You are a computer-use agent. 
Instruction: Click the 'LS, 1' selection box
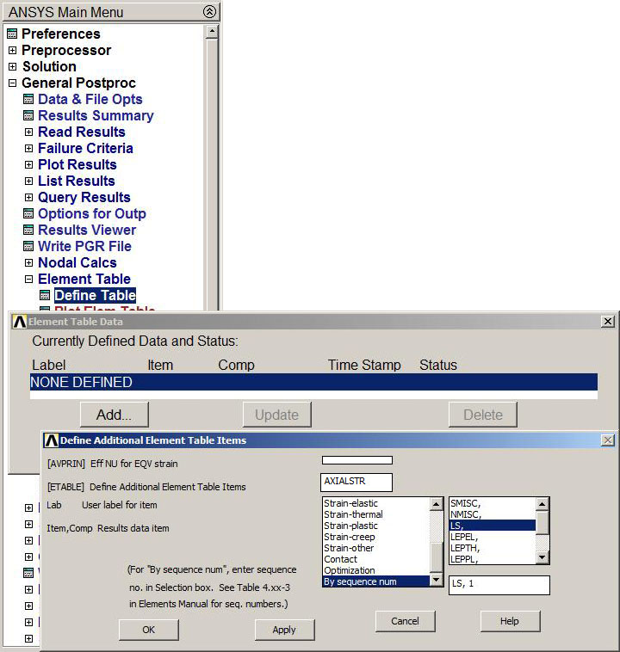[499, 585]
